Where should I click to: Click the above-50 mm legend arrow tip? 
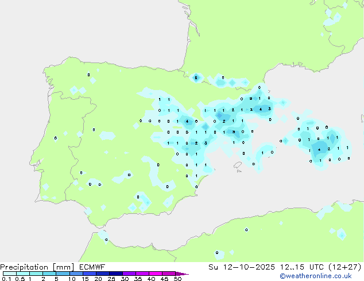pos(182,274)
